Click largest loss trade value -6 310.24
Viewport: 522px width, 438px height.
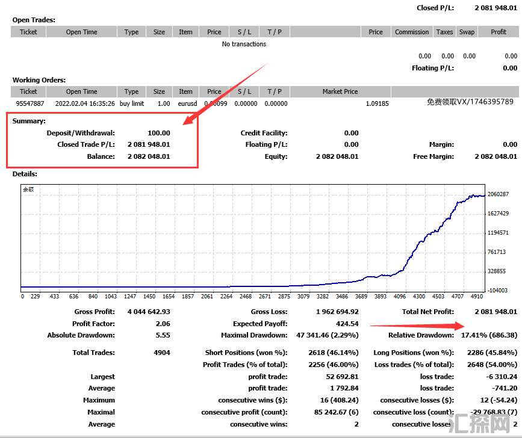(502, 377)
